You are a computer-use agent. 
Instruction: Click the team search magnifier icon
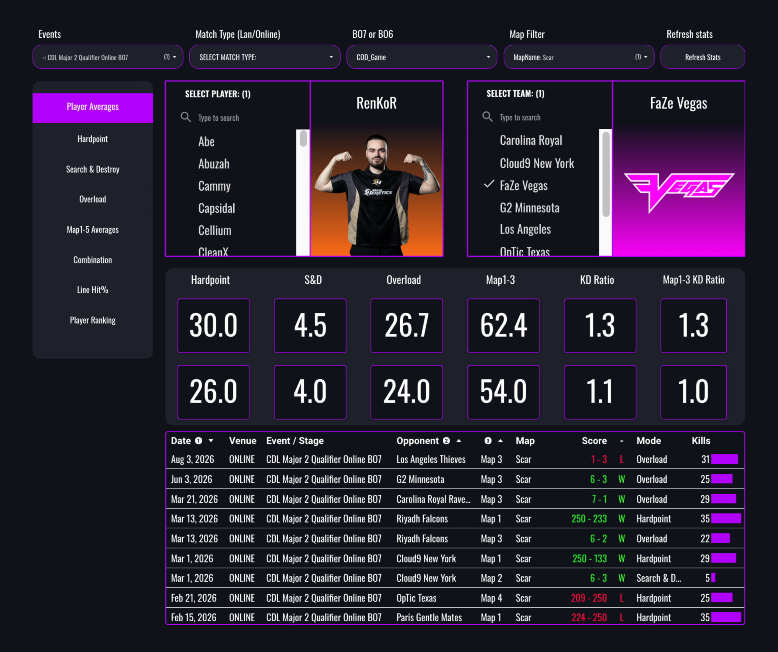pyautogui.click(x=487, y=117)
